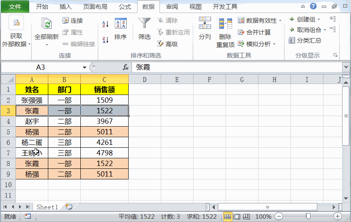Select the 销售额 header cell
This screenshot has width=351, height=222.
[x=105, y=90]
